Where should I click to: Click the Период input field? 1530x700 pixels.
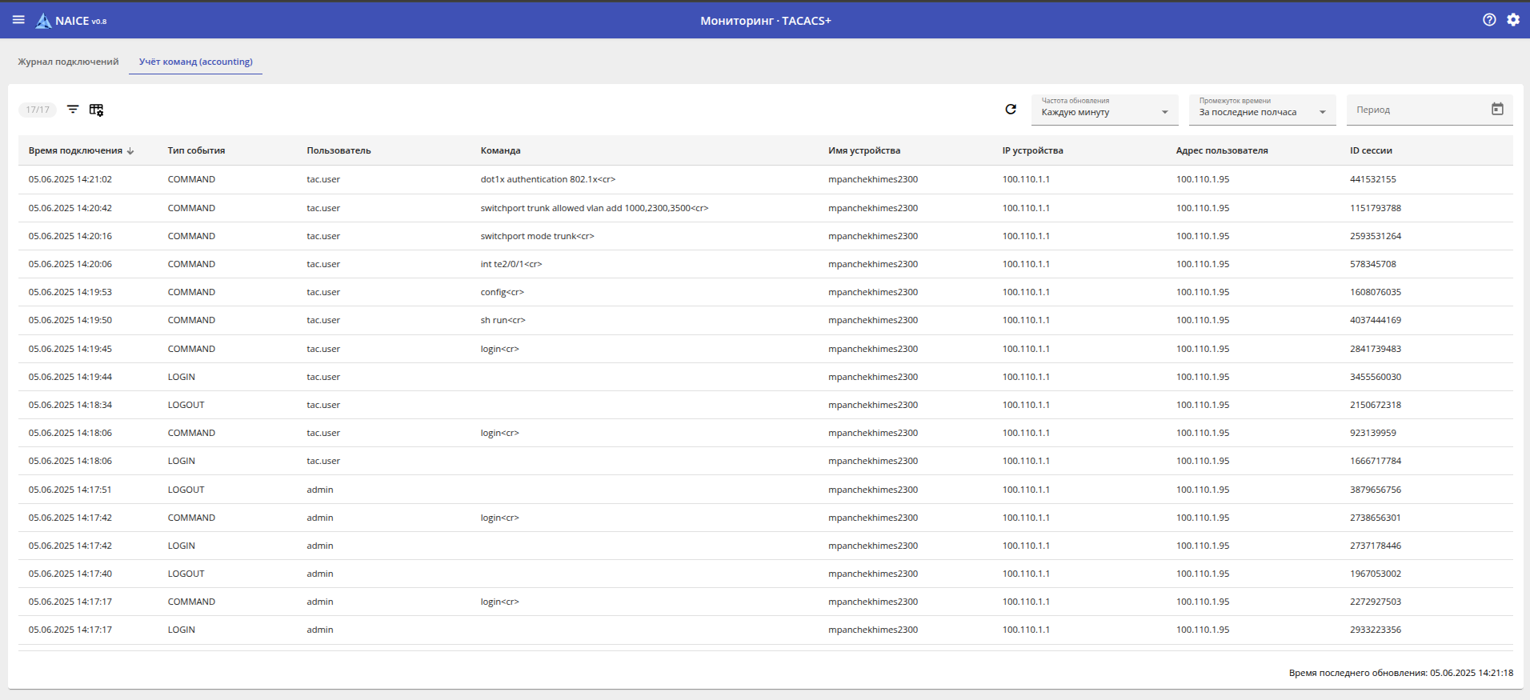1415,110
